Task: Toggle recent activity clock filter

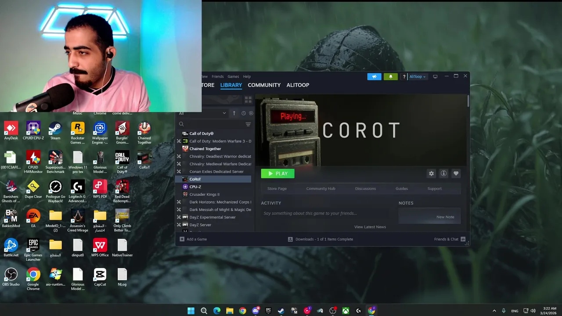Action: [x=244, y=113]
